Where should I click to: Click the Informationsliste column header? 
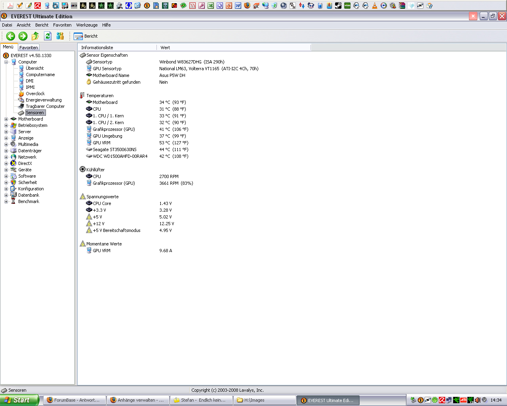[x=117, y=48]
